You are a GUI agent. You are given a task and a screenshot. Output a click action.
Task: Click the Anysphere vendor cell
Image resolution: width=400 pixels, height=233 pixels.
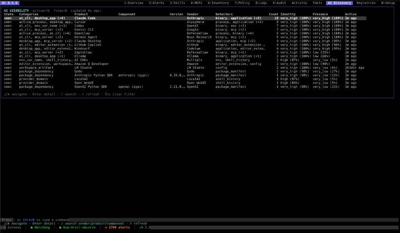195,22
